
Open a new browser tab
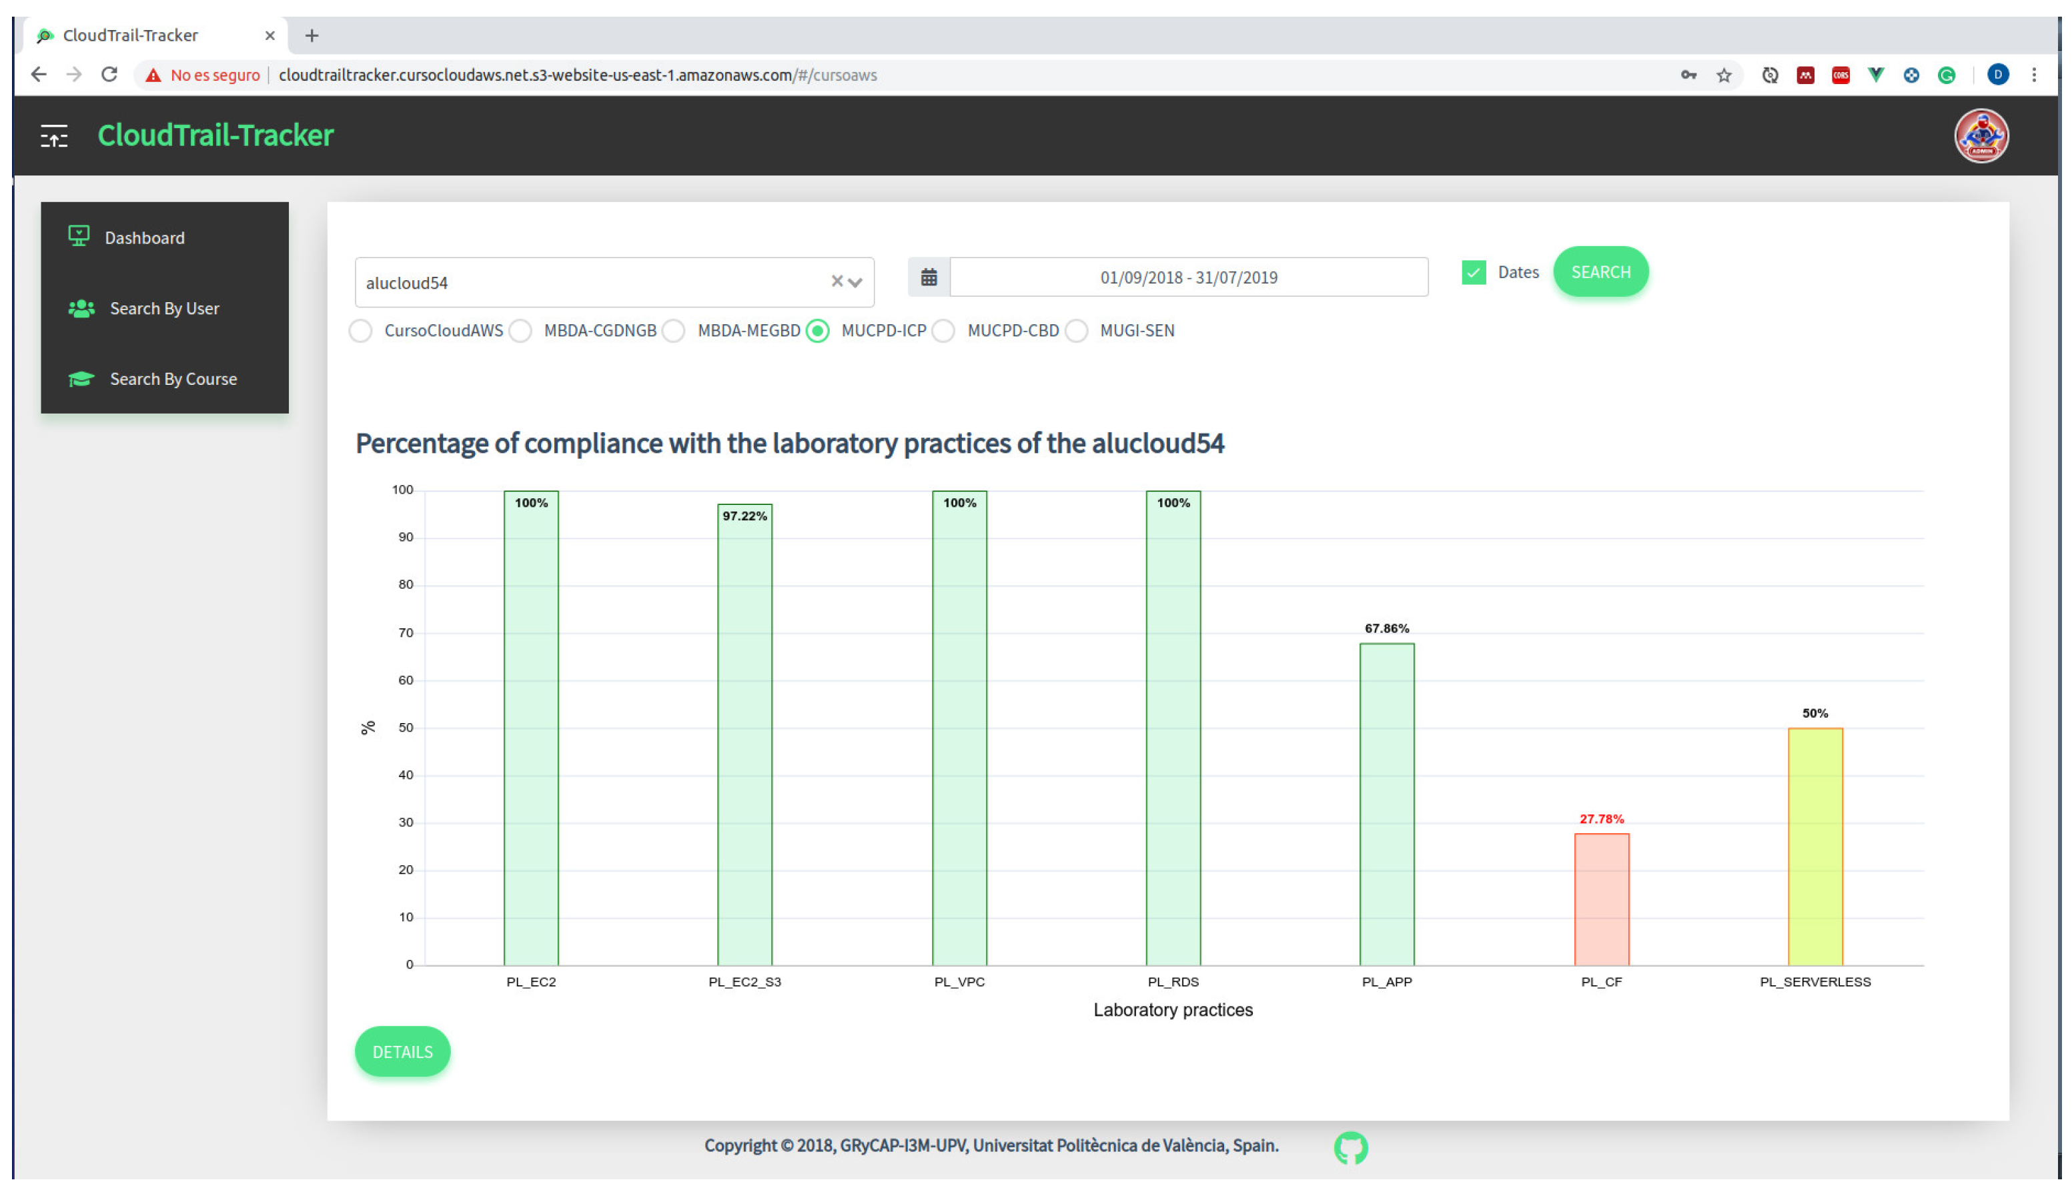pyautogui.click(x=311, y=35)
